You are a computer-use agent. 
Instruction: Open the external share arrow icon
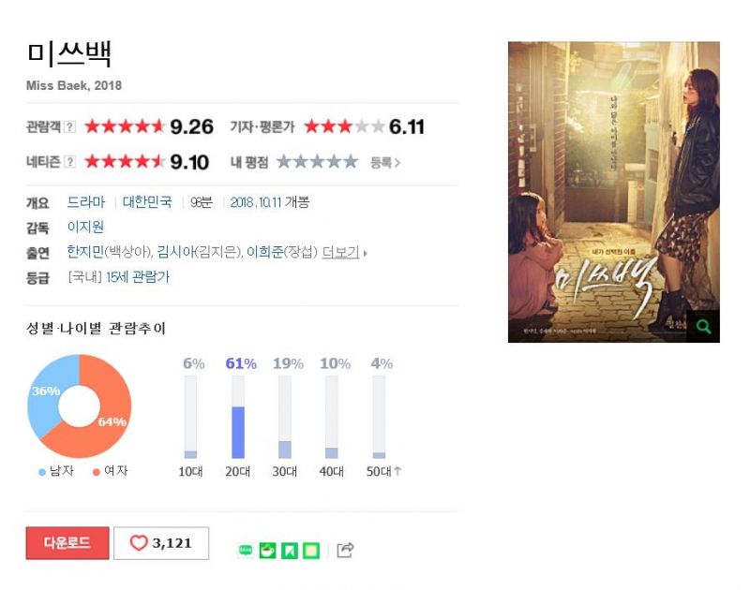coord(345,550)
